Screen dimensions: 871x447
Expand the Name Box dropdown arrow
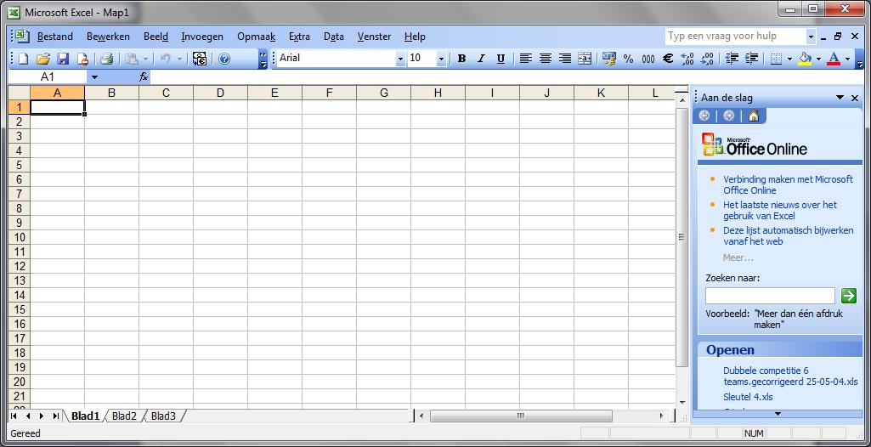tap(94, 76)
